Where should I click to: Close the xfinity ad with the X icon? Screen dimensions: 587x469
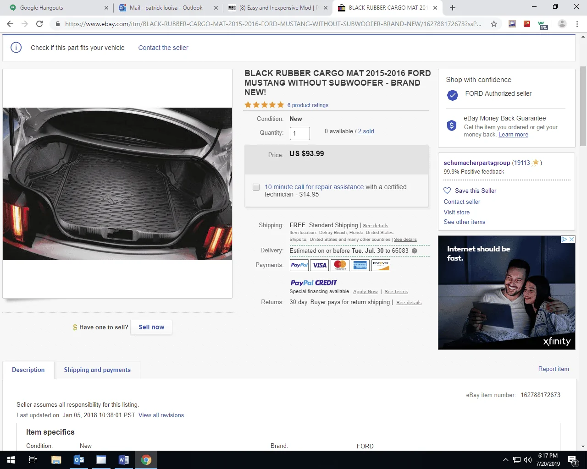[x=572, y=239]
